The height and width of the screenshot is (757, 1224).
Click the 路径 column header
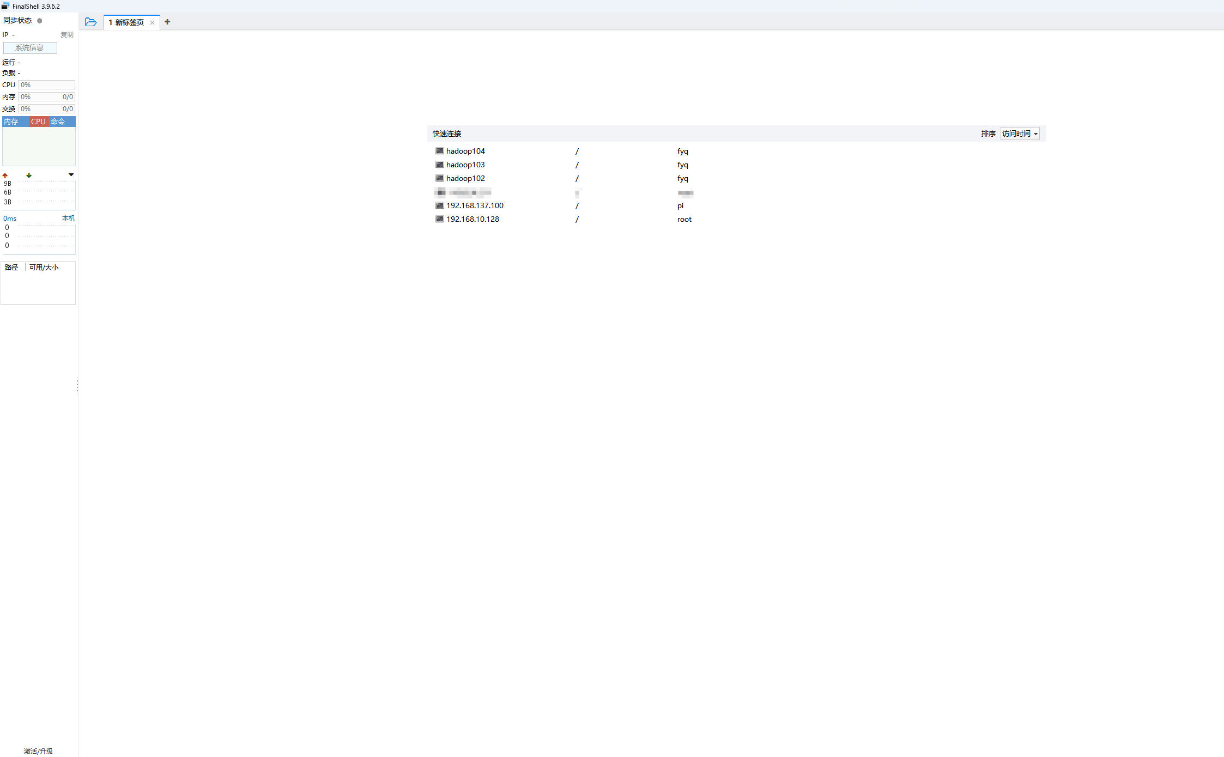[11, 268]
